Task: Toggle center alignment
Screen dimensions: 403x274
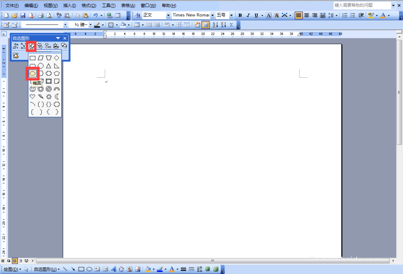Action: point(307,15)
